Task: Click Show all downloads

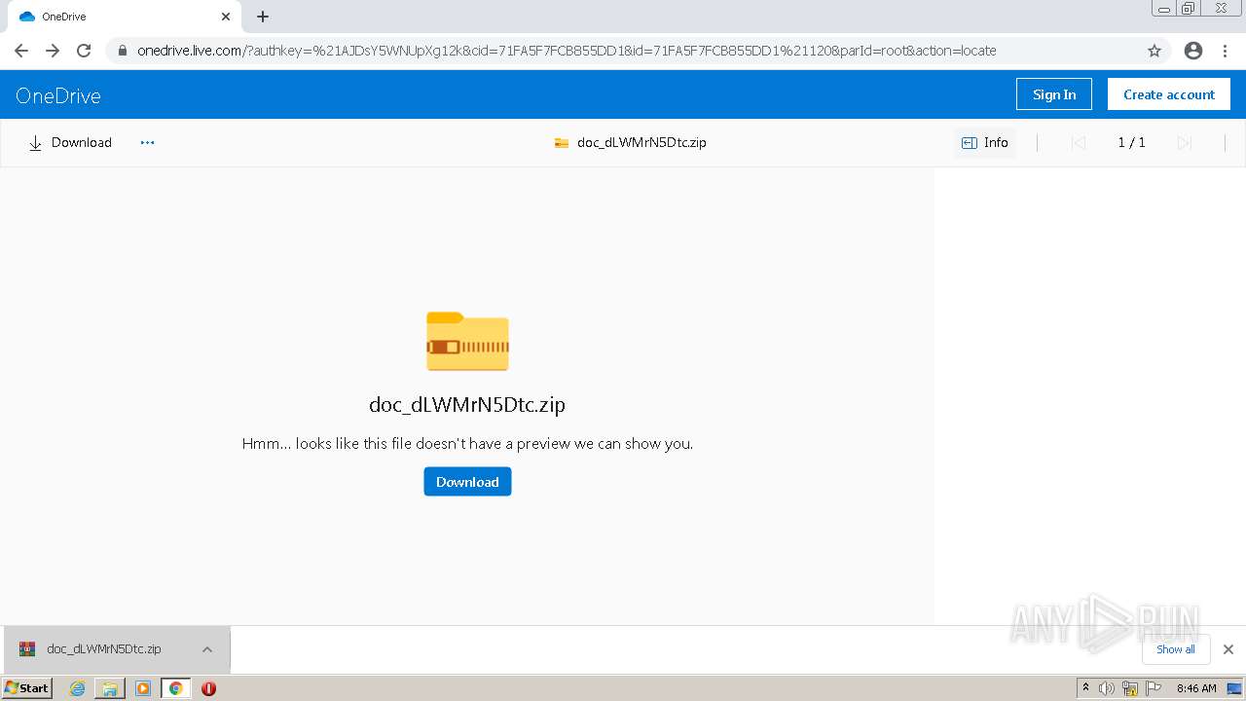Action: [x=1176, y=649]
